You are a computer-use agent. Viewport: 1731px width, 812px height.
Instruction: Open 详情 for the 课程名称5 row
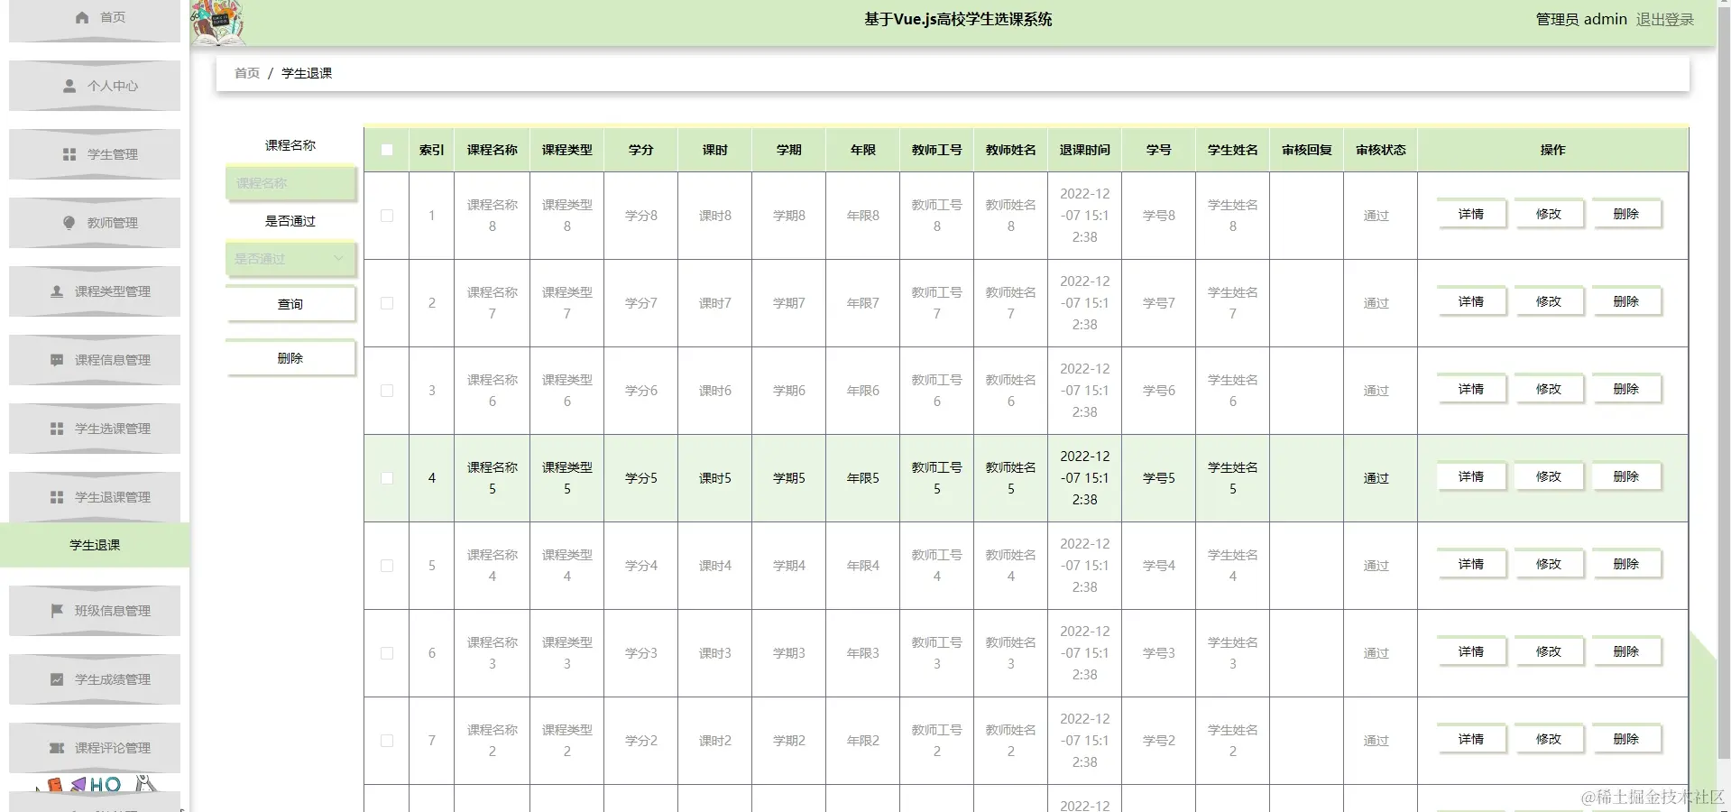tap(1471, 476)
